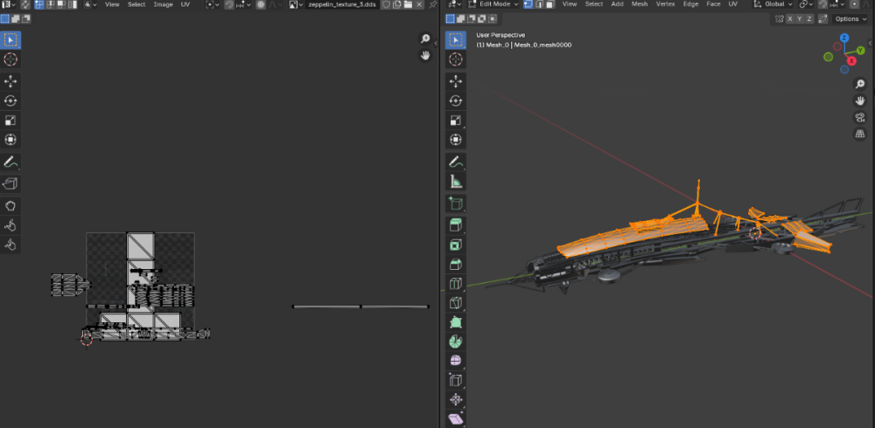Select the Knife tool

pos(456,302)
